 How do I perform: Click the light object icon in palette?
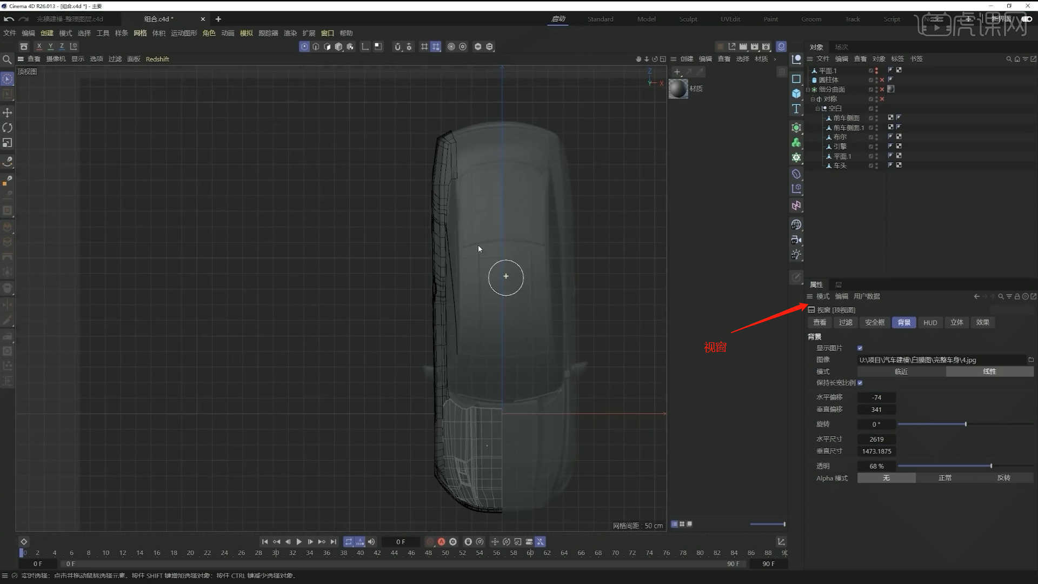[796, 255]
